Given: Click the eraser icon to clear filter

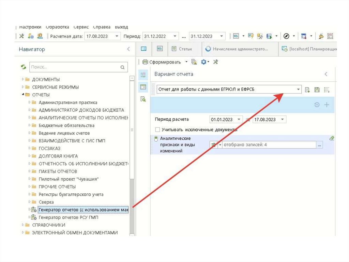Looking at the screenshot, I should pyautogui.click(x=332, y=138).
